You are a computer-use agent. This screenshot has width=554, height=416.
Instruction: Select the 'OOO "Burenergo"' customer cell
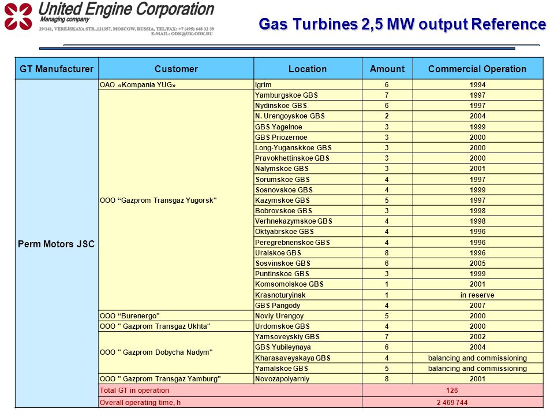point(176,315)
